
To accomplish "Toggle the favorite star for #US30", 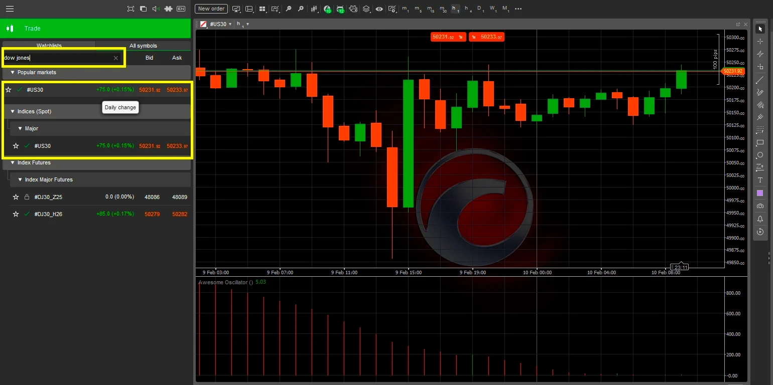I will point(8,89).
